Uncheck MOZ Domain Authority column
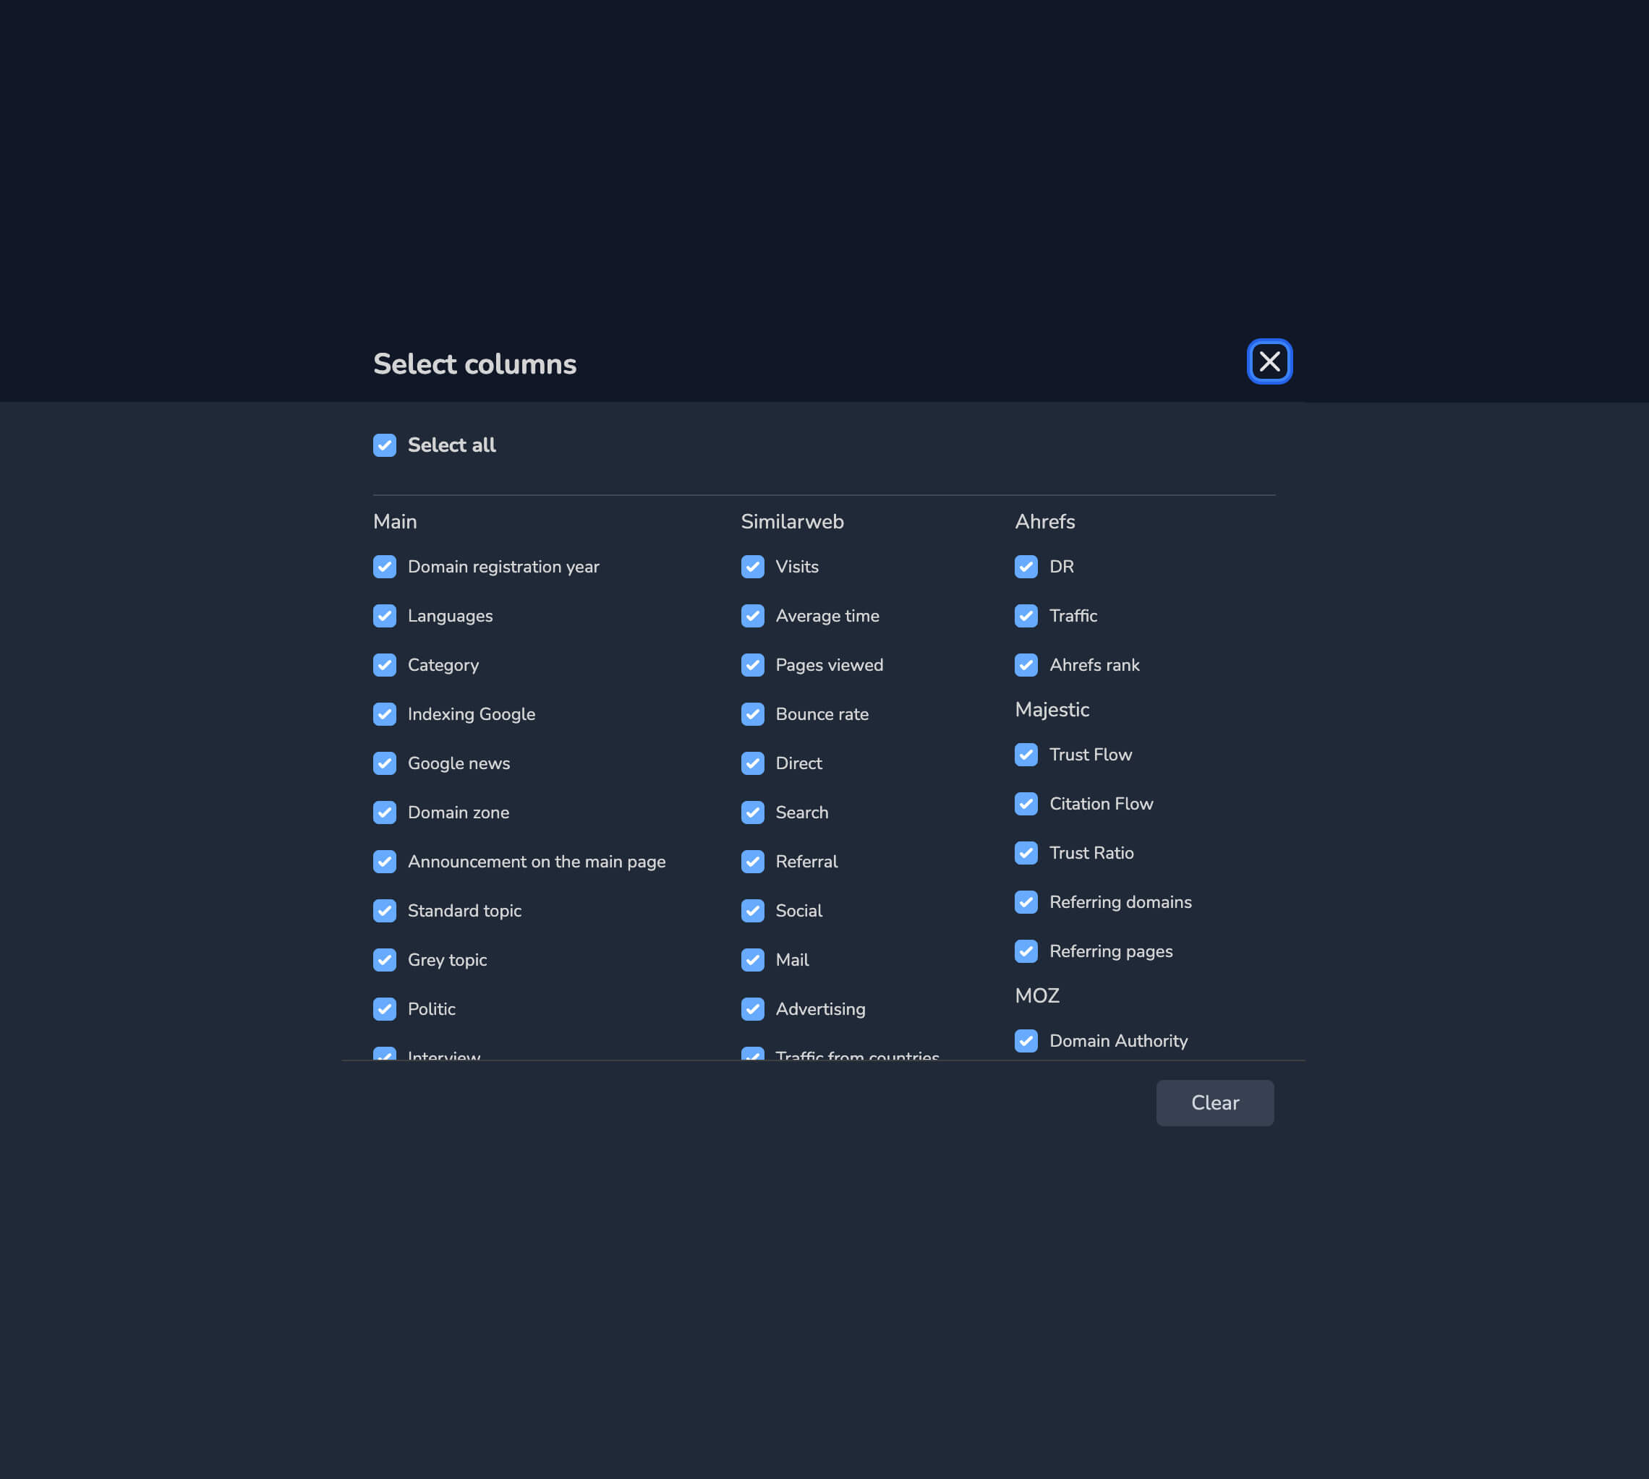1649x1479 pixels. [1026, 1041]
